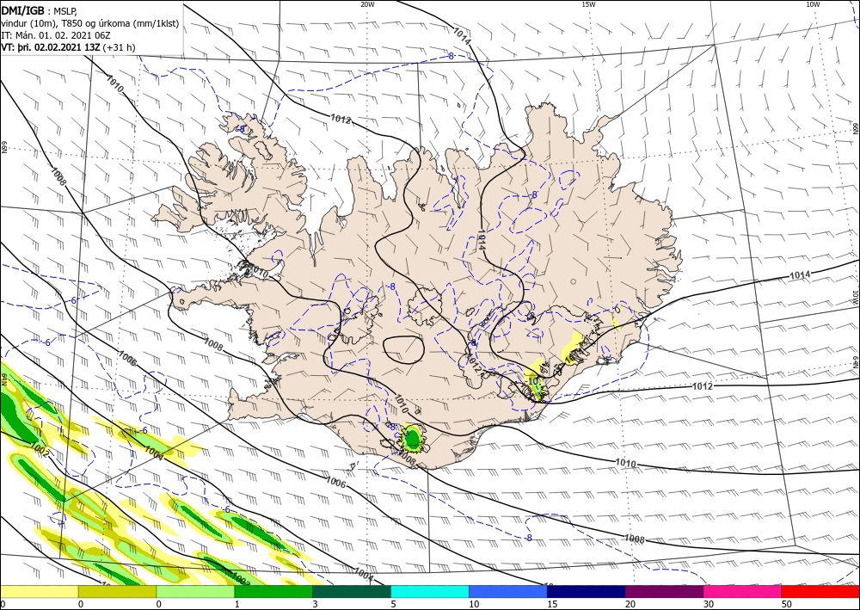Click legend scale value '15'

(x=552, y=604)
